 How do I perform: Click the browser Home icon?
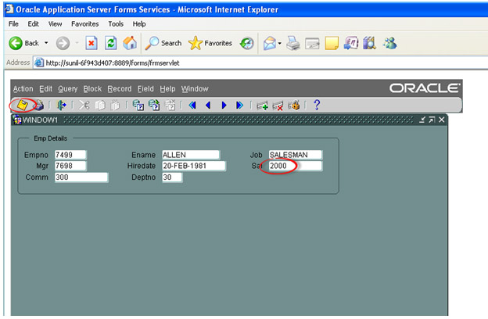(x=130, y=43)
